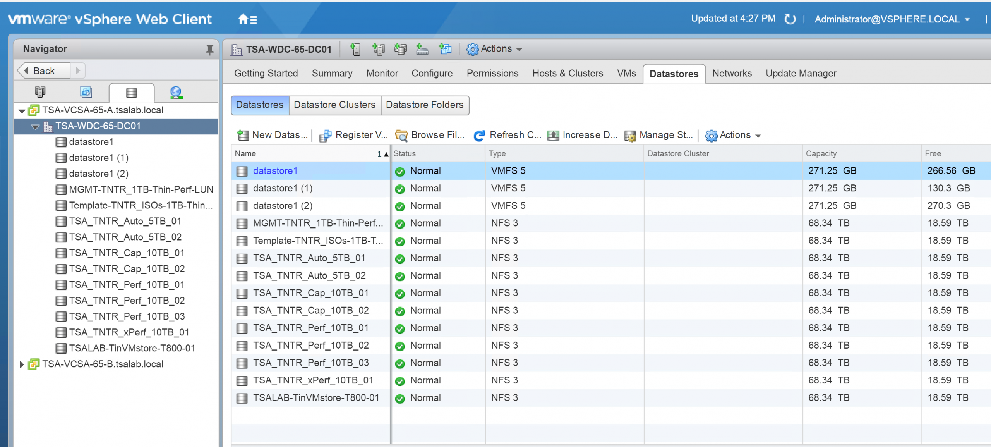Expand TSA-VCSA-65-B.tsalab.local tree node

click(22, 364)
